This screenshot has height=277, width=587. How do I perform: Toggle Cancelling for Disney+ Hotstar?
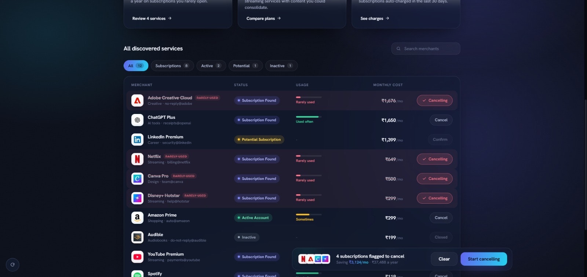click(x=434, y=198)
